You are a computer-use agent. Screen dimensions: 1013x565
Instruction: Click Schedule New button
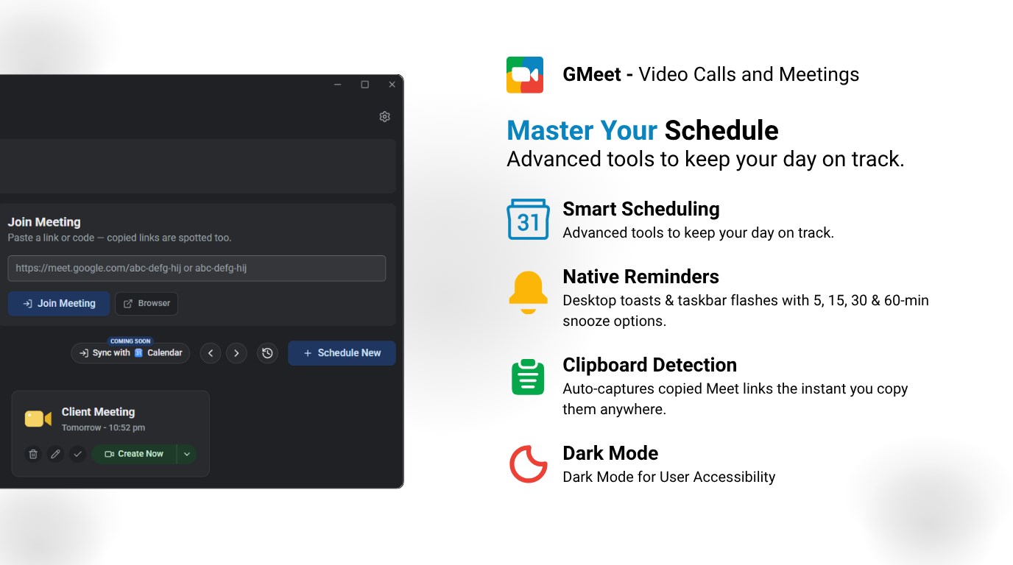[342, 353]
